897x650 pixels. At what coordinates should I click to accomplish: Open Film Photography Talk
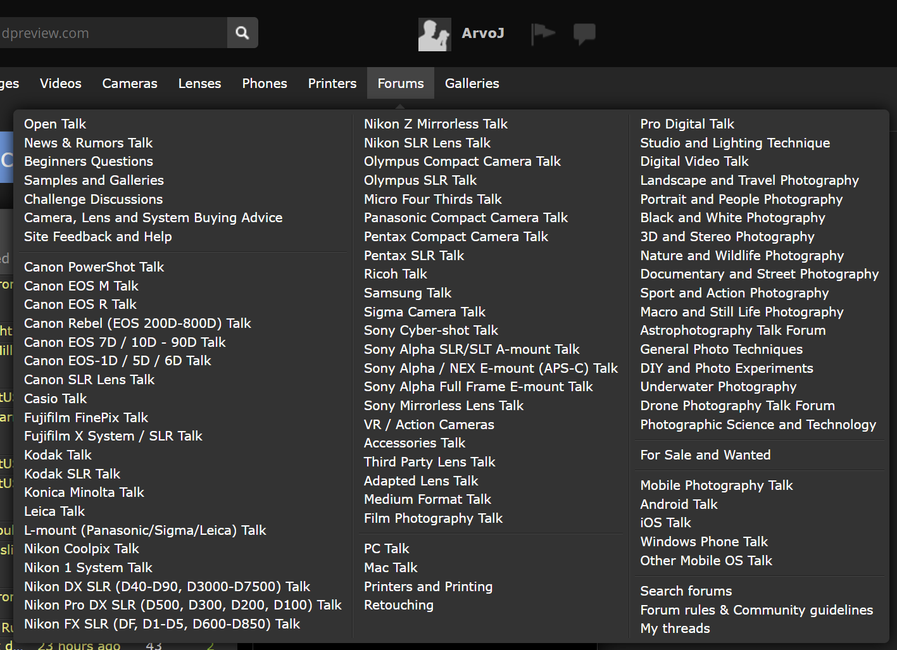click(434, 518)
